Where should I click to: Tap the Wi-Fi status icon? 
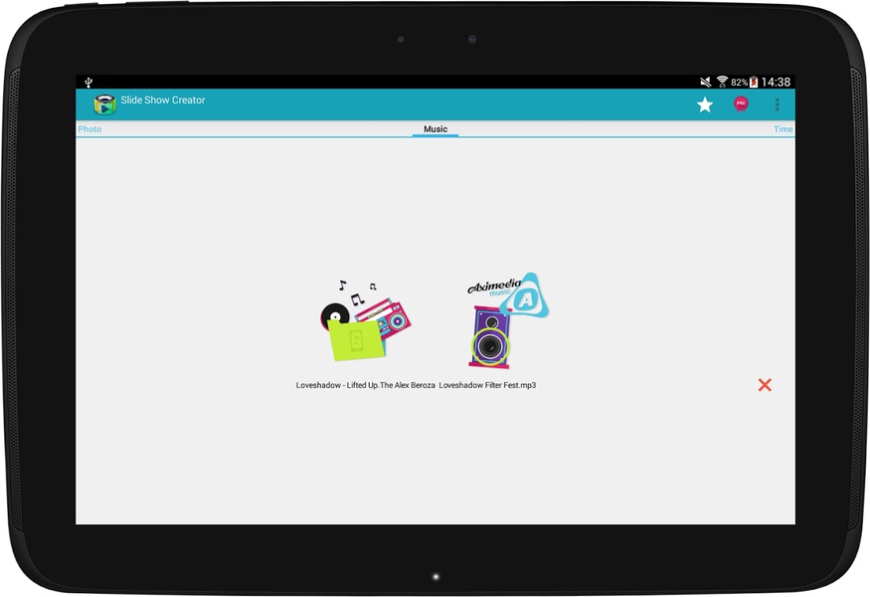pyautogui.click(x=722, y=83)
